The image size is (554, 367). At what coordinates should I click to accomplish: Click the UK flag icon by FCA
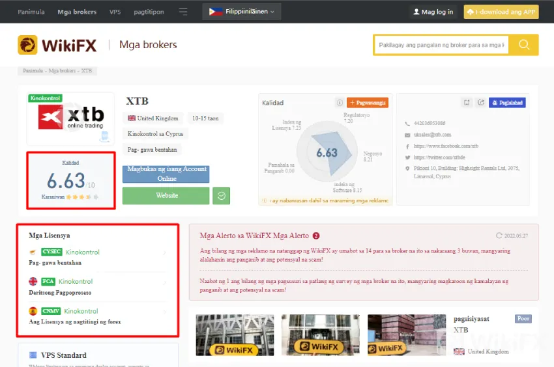(x=33, y=282)
